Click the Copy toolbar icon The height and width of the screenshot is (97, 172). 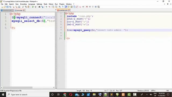point(26,7)
